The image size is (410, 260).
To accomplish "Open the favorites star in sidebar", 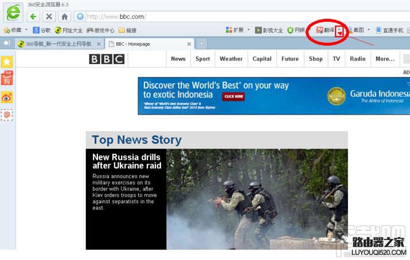I will [7, 62].
